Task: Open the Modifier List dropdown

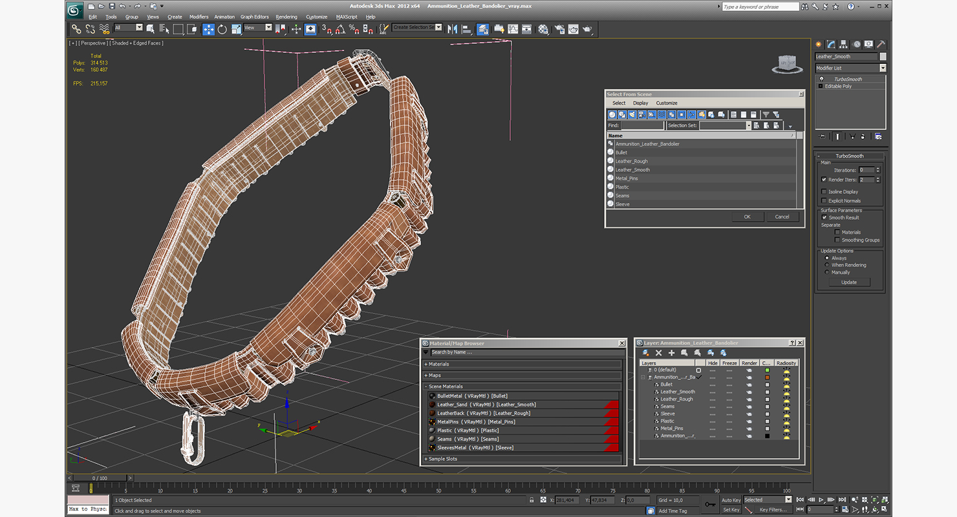Action: [x=883, y=68]
